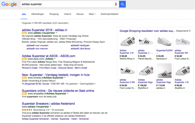Open Superstar Sneakers | adidas Nederland result
Screen dimensions: 195x123
click(x=48, y=104)
